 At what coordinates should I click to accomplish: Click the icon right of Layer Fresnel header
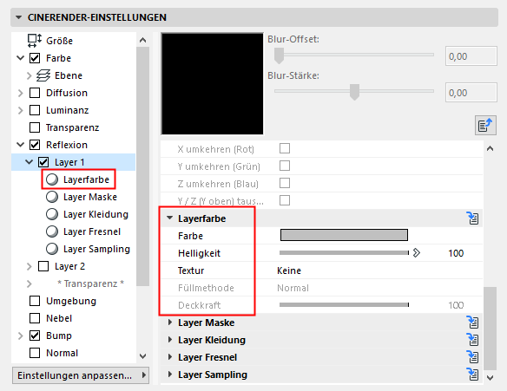[473, 357]
